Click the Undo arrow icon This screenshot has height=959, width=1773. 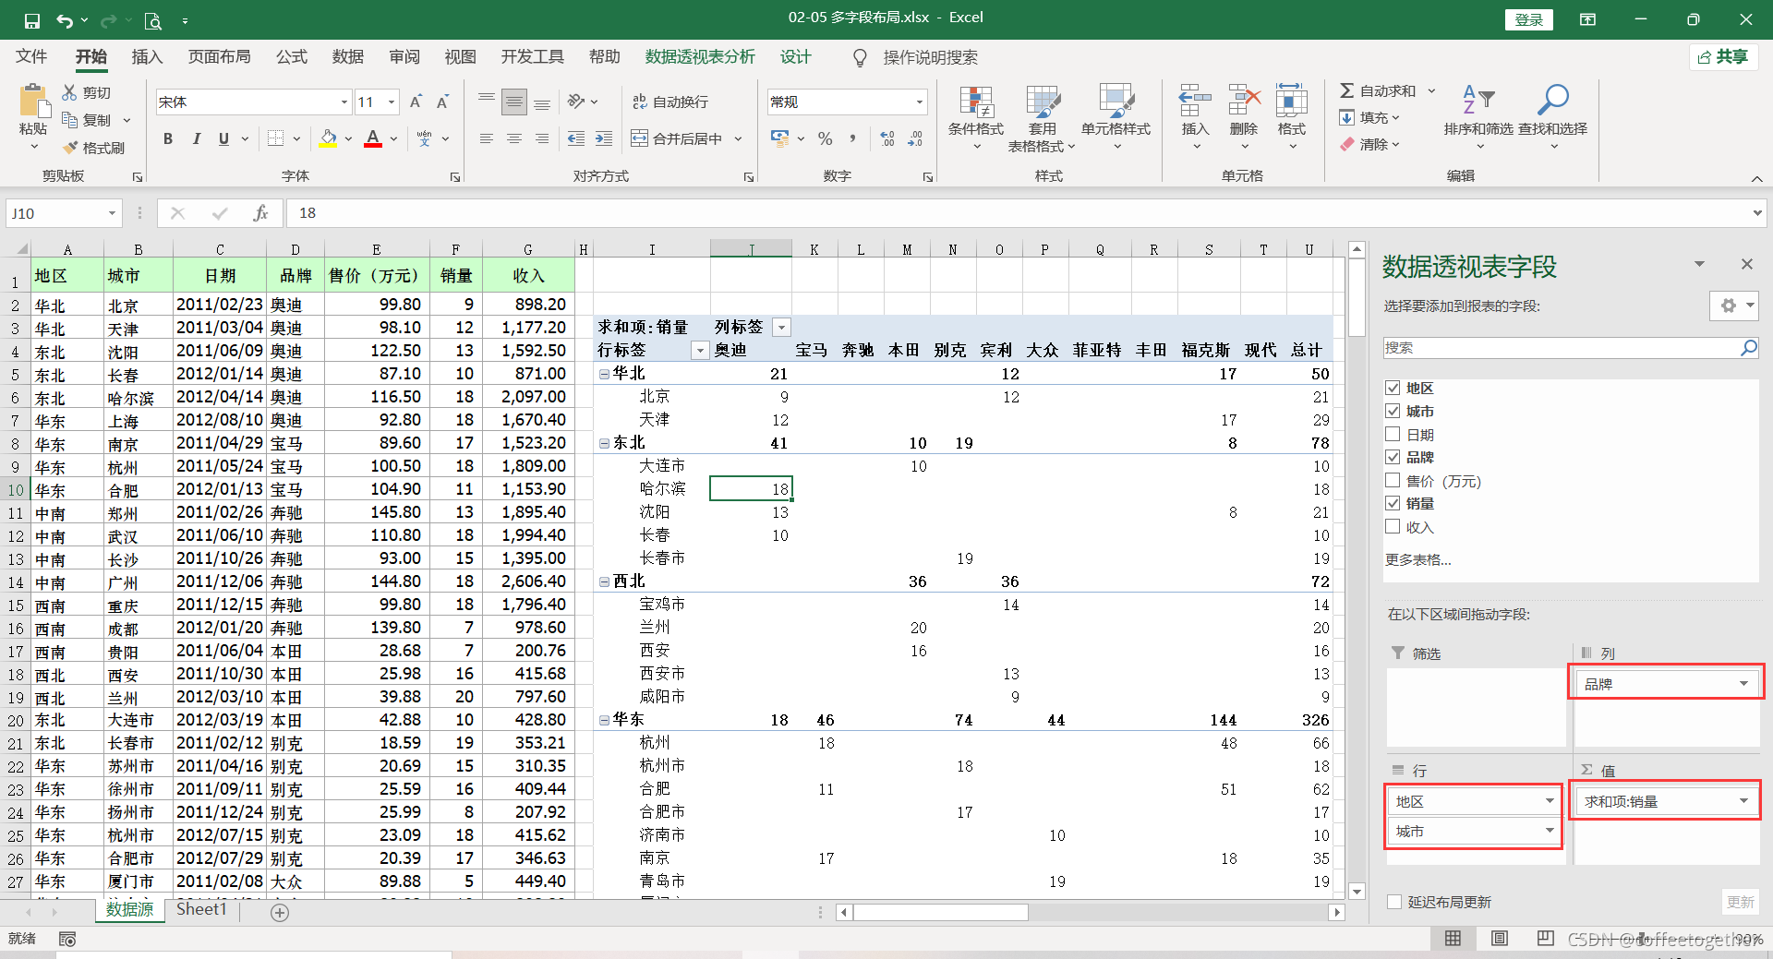(65, 20)
